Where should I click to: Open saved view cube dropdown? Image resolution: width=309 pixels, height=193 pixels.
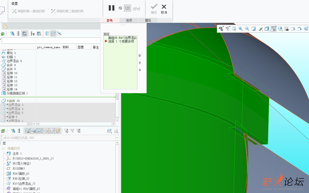(267, 29)
